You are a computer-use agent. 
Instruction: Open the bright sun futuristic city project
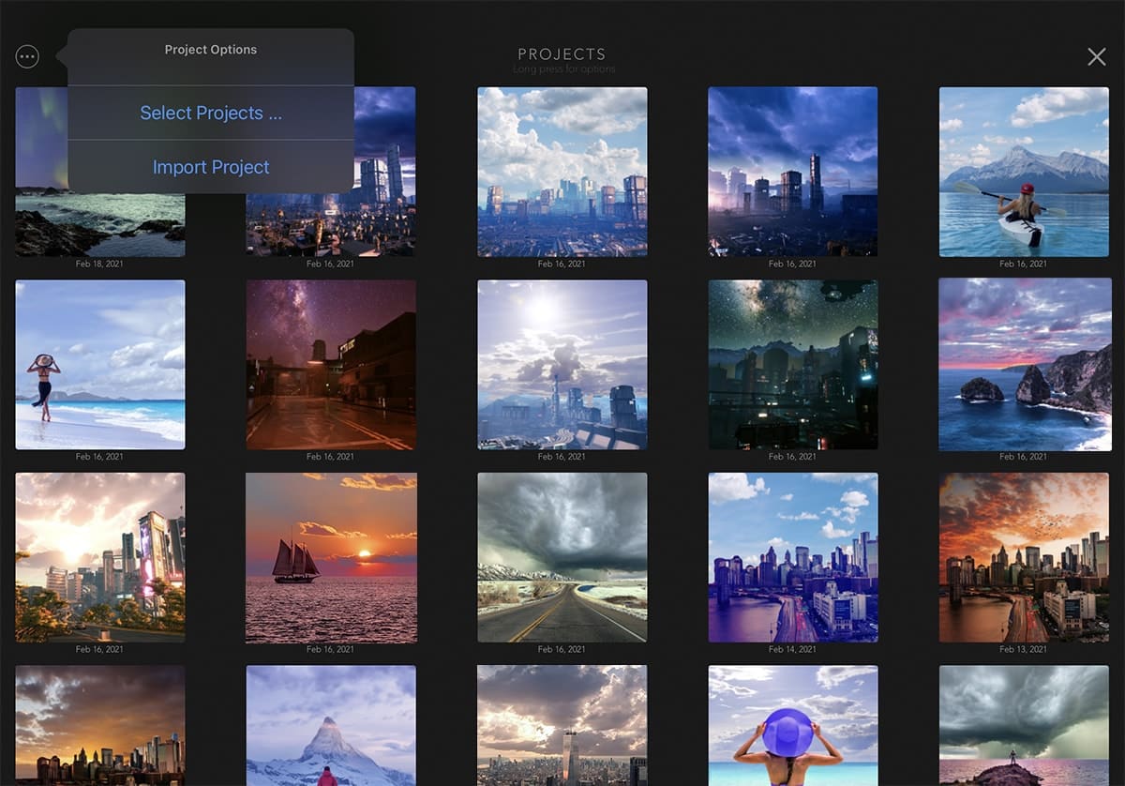[x=562, y=365]
